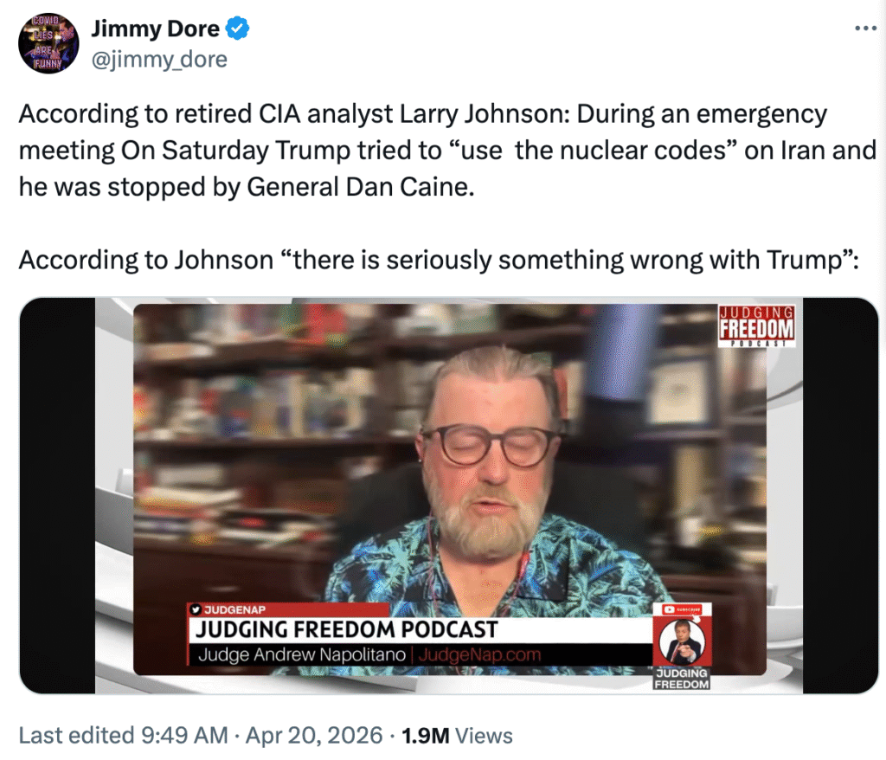Click the tweet paragraph mentioning General Dan Caine

pyautogui.click(x=447, y=151)
